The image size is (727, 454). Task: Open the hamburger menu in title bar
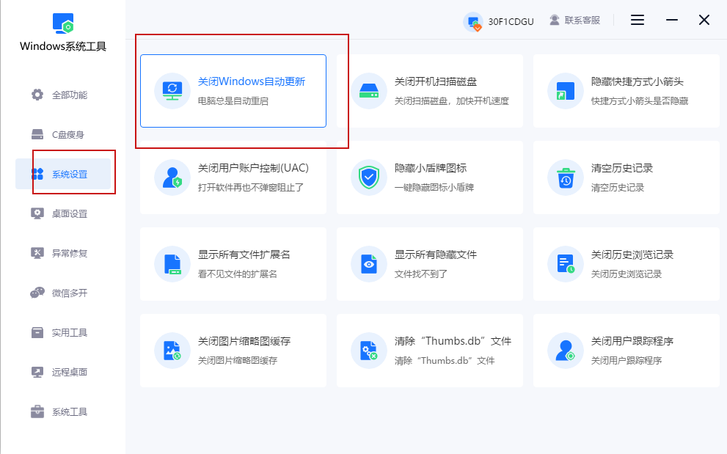click(637, 20)
